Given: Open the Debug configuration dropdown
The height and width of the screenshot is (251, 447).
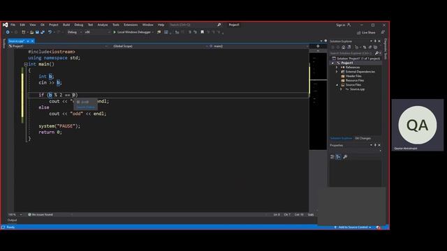Looking at the screenshot, I should pos(75,32).
